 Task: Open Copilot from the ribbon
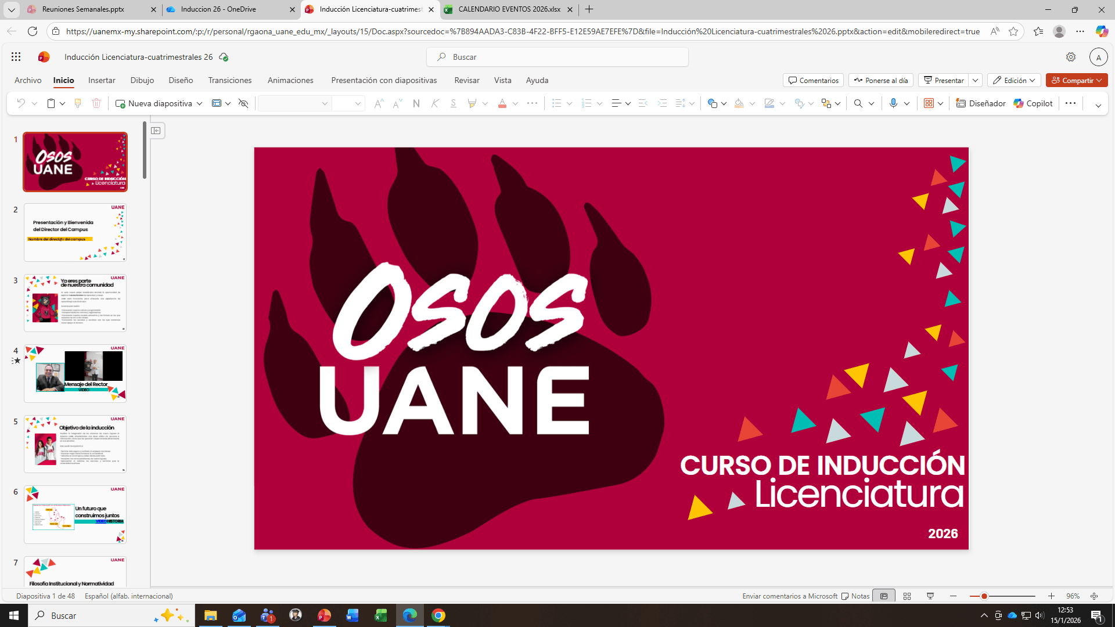click(1033, 103)
